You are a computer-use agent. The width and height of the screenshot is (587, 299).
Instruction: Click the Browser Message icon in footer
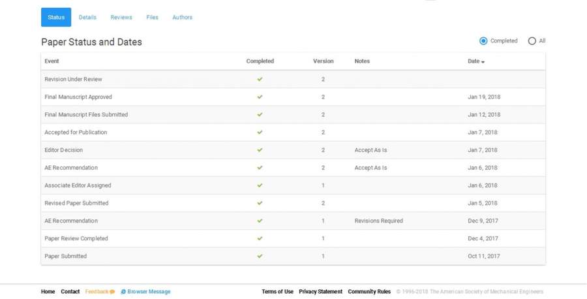123,292
